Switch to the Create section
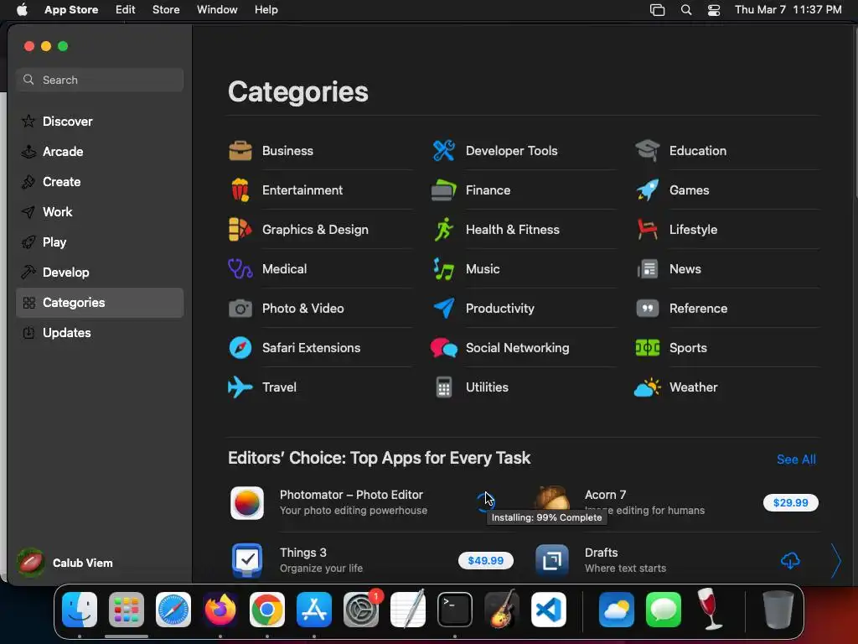This screenshot has width=858, height=644. pyautogui.click(x=100, y=182)
